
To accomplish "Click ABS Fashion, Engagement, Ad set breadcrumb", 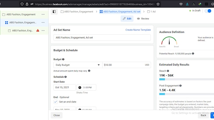I will [120, 12].
